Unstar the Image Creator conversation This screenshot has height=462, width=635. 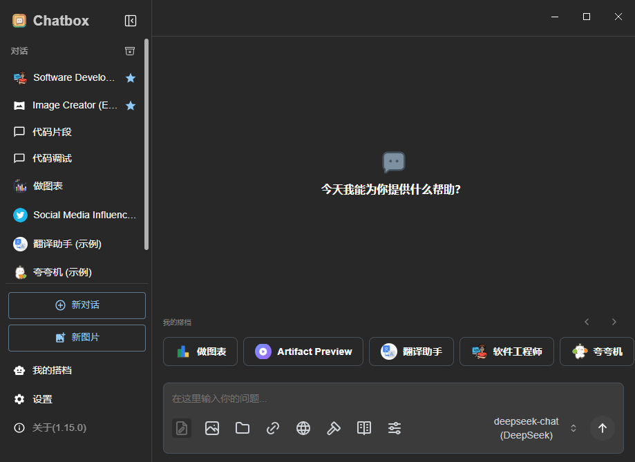(131, 105)
